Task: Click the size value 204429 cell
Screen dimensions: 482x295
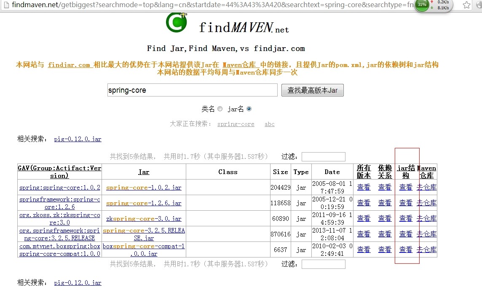Action: point(280,188)
